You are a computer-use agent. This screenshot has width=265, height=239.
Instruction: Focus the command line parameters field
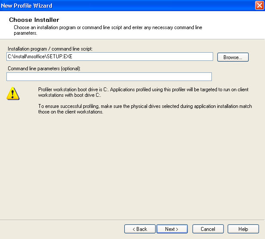tap(109, 77)
